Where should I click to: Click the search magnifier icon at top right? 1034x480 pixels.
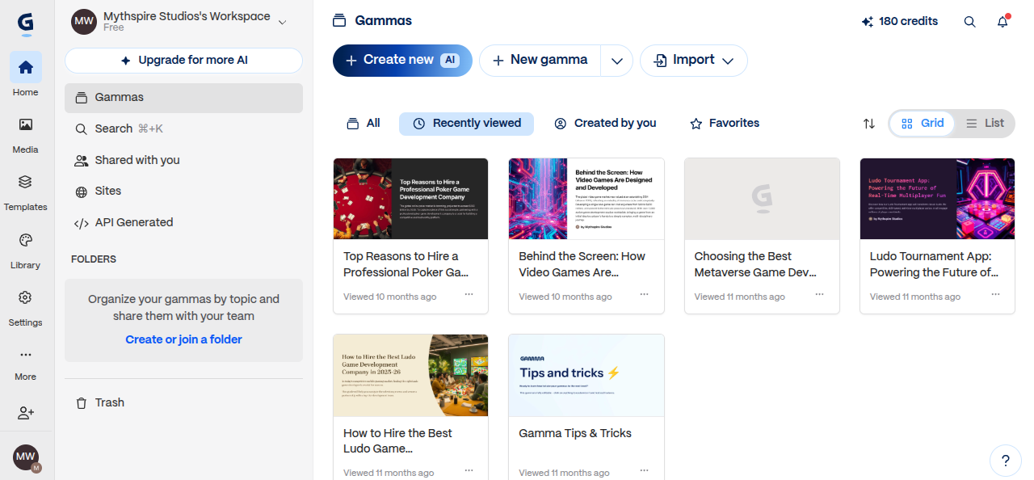tap(970, 22)
